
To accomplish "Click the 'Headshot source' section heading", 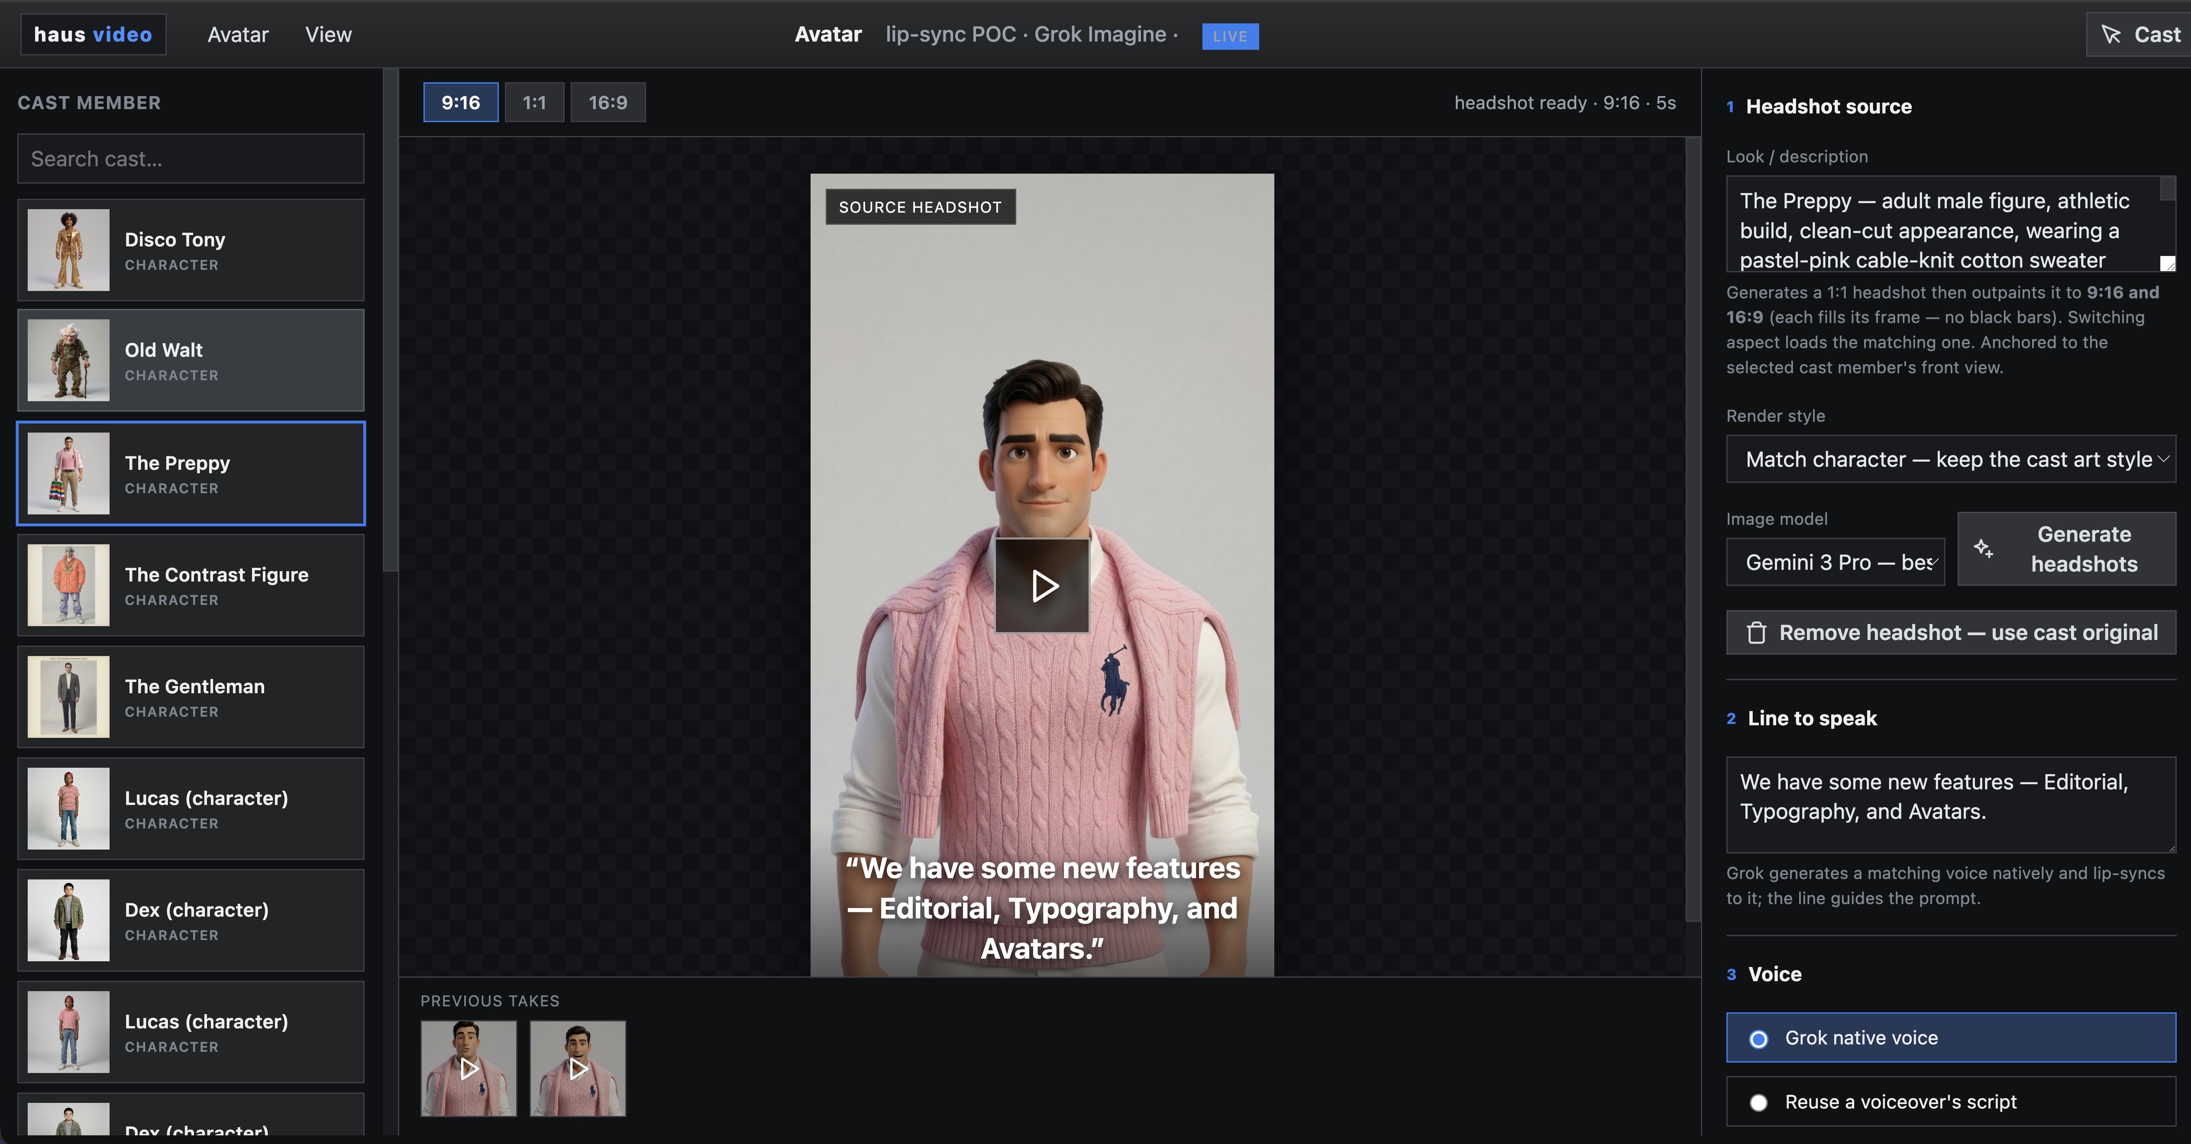I will click(1829, 107).
